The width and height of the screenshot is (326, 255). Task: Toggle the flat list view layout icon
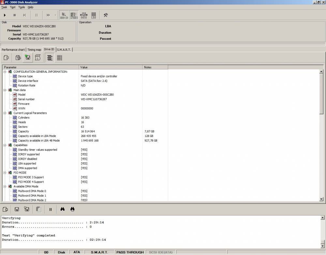click(59, 58)
